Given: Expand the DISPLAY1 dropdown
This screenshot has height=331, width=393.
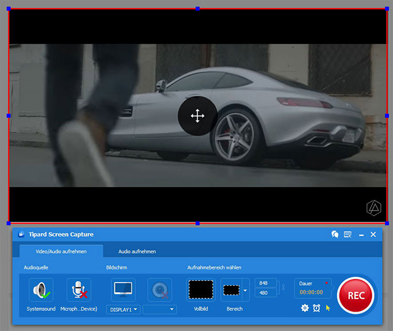Looking at the screenshot, I should (x=123, y=309).
